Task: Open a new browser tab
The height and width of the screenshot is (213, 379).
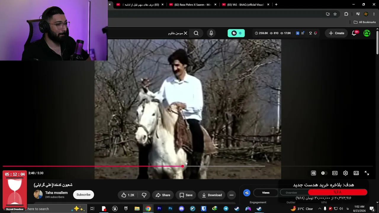Action: 276,4
